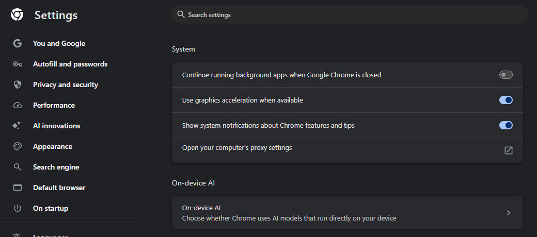
Task: Open your computer's proxy settings
Action: 348,150
